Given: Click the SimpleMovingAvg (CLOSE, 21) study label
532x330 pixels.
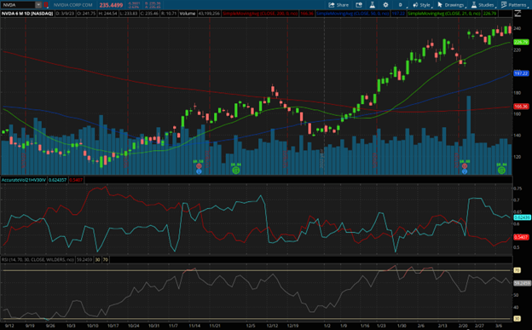Looking at the screenshot, I should click(444, 14).
